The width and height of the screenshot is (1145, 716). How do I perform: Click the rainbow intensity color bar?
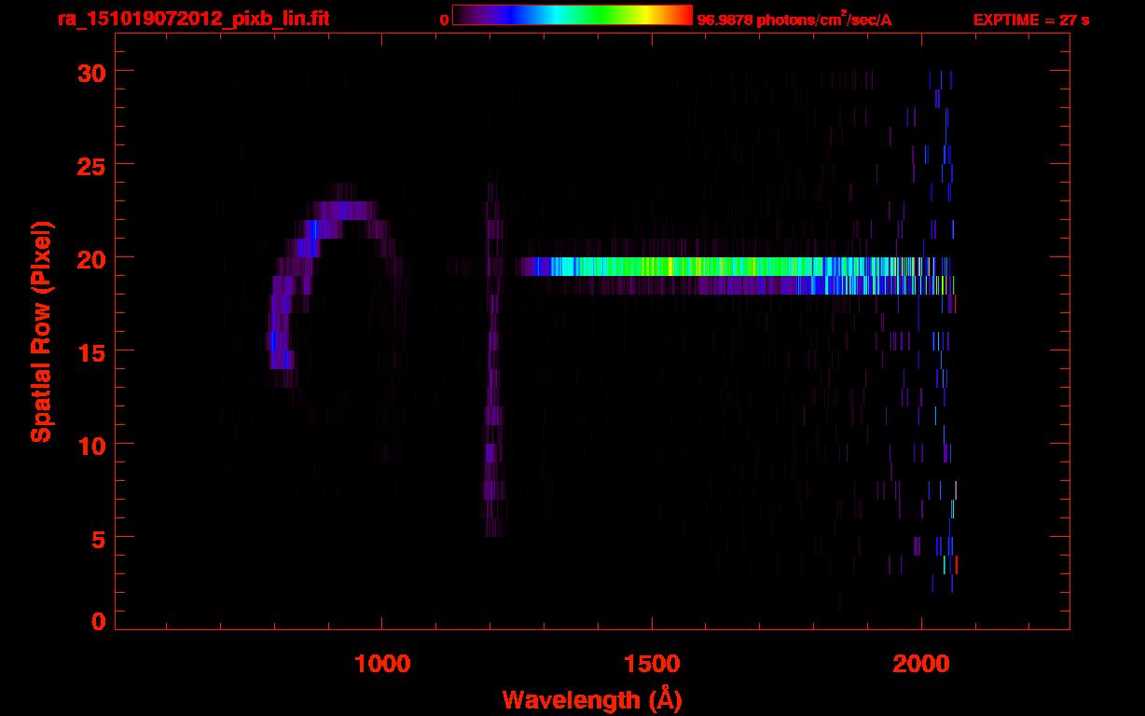572,16
